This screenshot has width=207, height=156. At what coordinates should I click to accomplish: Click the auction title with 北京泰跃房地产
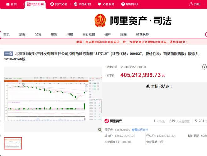[x=102, y=56]
